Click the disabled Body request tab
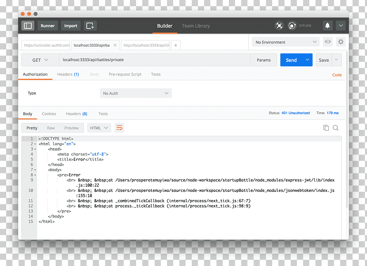The width and height of the screenshot is (367, 266). point(94,74)
